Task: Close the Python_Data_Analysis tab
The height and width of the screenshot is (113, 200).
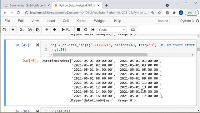Action: tap(98, 5)
